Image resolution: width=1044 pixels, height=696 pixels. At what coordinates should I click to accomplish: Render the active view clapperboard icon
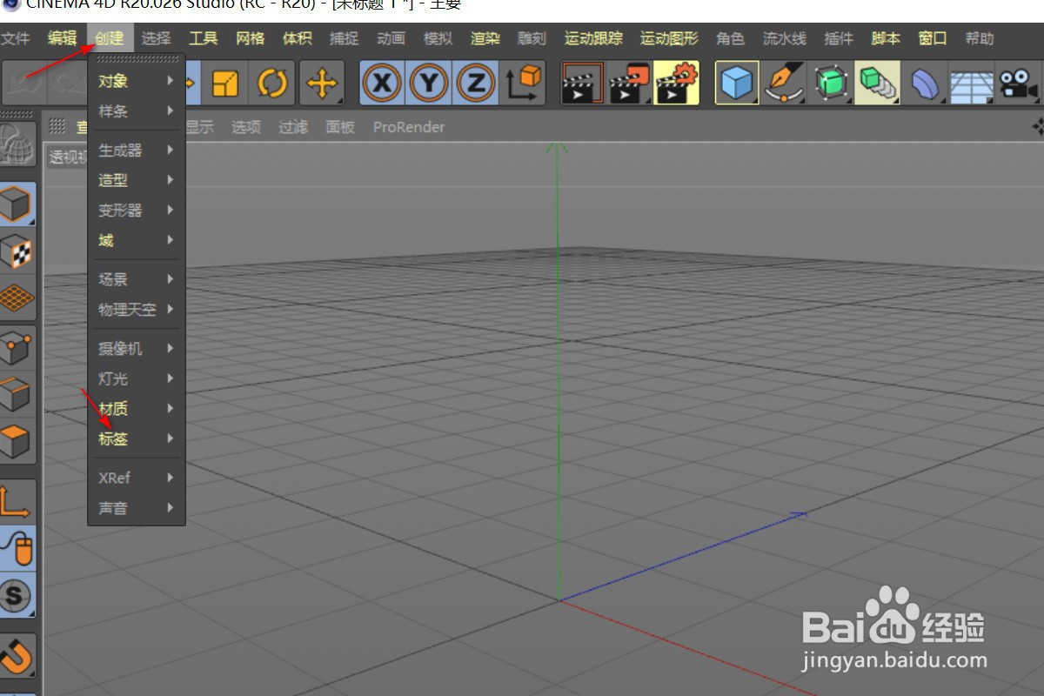click(583, 84)
